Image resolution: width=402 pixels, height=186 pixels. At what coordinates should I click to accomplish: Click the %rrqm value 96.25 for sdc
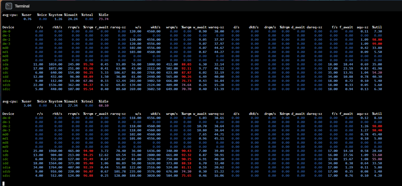(x=88, y=72)
